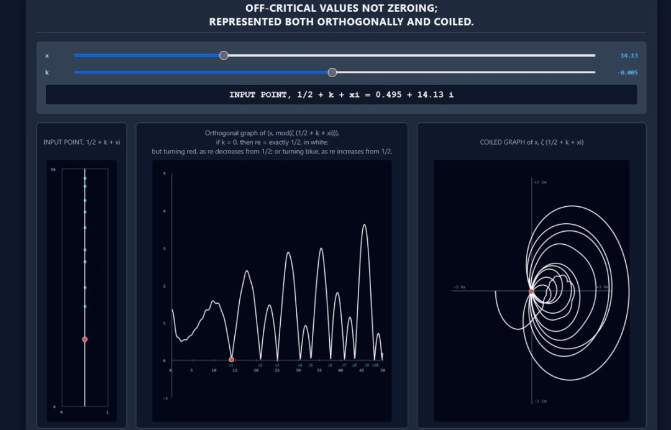Click the slider label "x"
This screenshot has width=671, height=430.
[x=47, y=56]
